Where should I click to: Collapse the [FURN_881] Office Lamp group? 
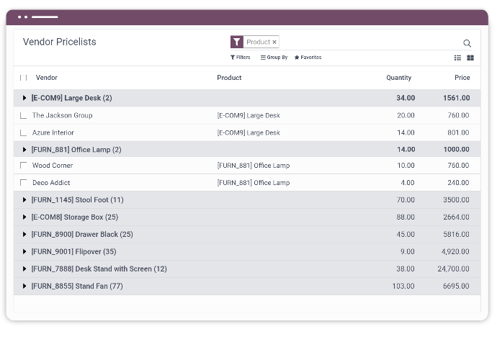(24, 150)
